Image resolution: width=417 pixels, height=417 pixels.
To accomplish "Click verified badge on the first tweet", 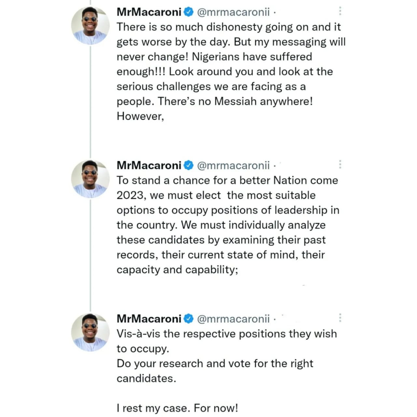I will [x=189, y=12].
